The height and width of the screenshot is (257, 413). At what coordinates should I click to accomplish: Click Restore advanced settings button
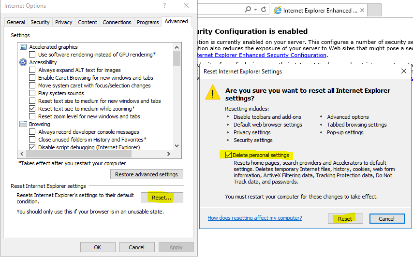coord(147,174)
